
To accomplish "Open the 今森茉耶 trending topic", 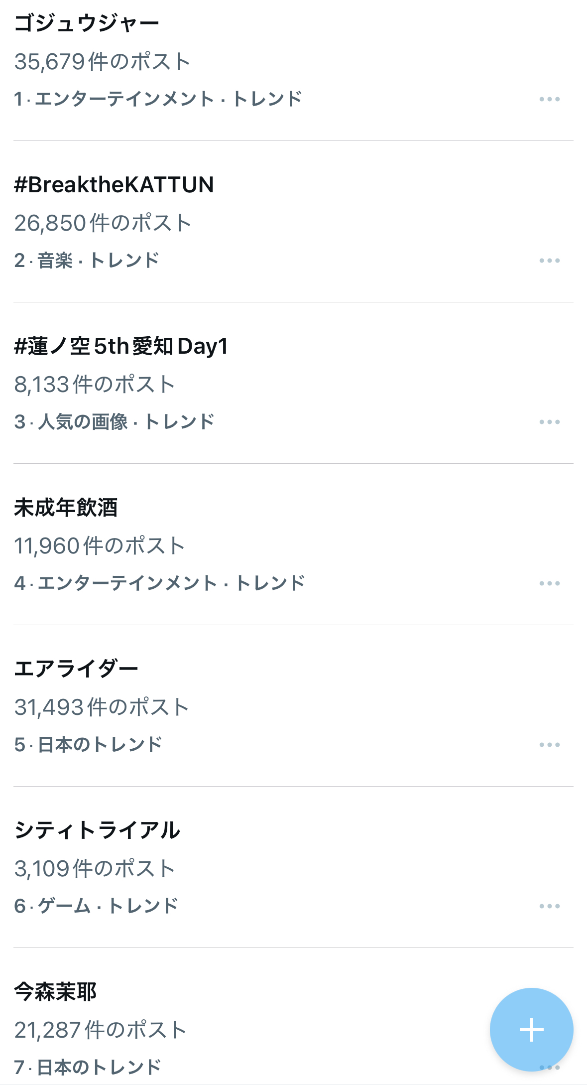I will pos(55,992).
